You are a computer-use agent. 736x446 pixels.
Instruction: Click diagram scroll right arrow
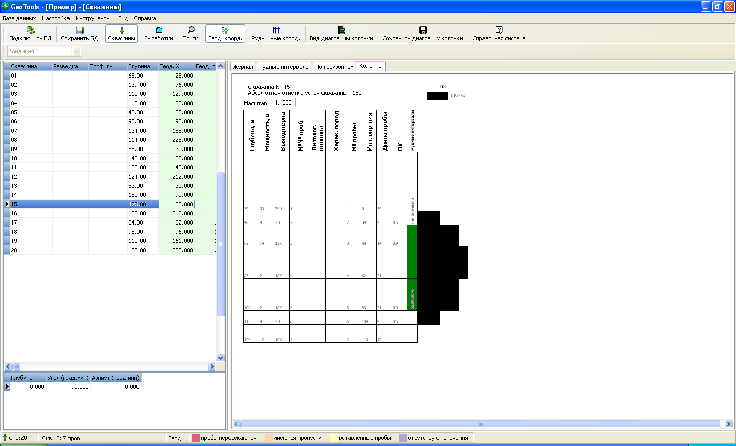(x=729, y=424)
